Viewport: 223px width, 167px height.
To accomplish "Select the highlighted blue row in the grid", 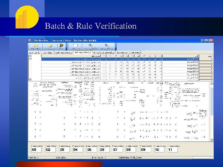I will coord(120,59).
